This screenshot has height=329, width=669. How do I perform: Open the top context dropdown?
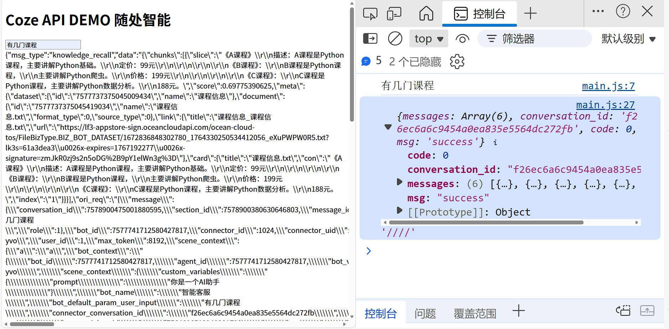pyautogui.click(x=429, y=38)
